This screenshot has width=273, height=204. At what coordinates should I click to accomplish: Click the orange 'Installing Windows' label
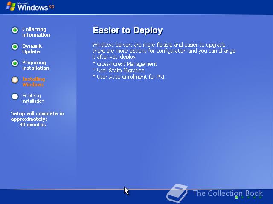coord(34,82)
